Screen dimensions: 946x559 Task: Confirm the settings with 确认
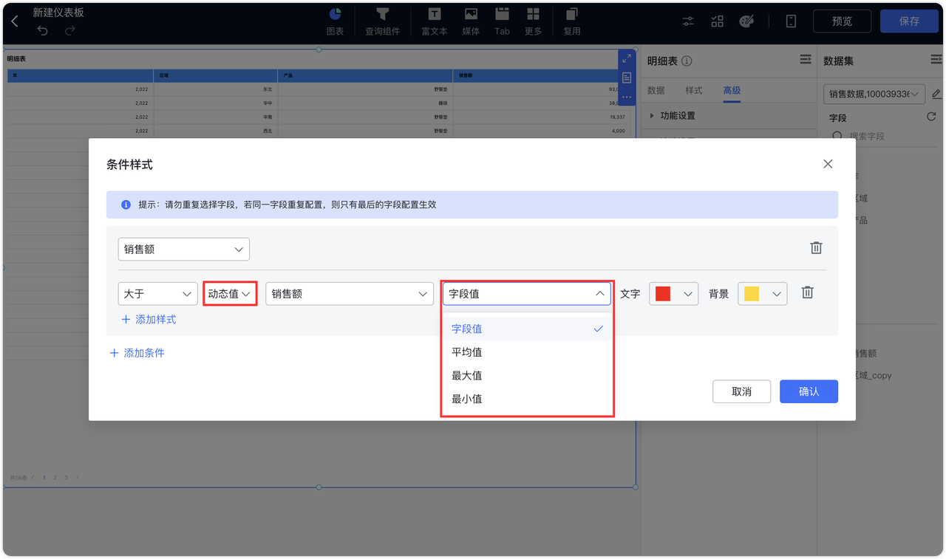(809, 391)
